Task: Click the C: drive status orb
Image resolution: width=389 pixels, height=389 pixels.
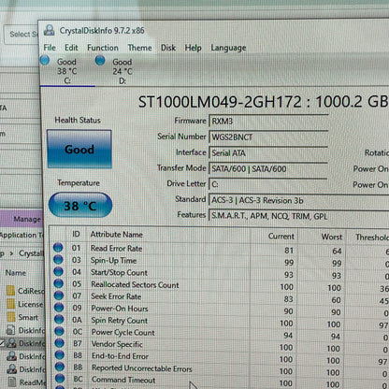Action: click(45, 60)
